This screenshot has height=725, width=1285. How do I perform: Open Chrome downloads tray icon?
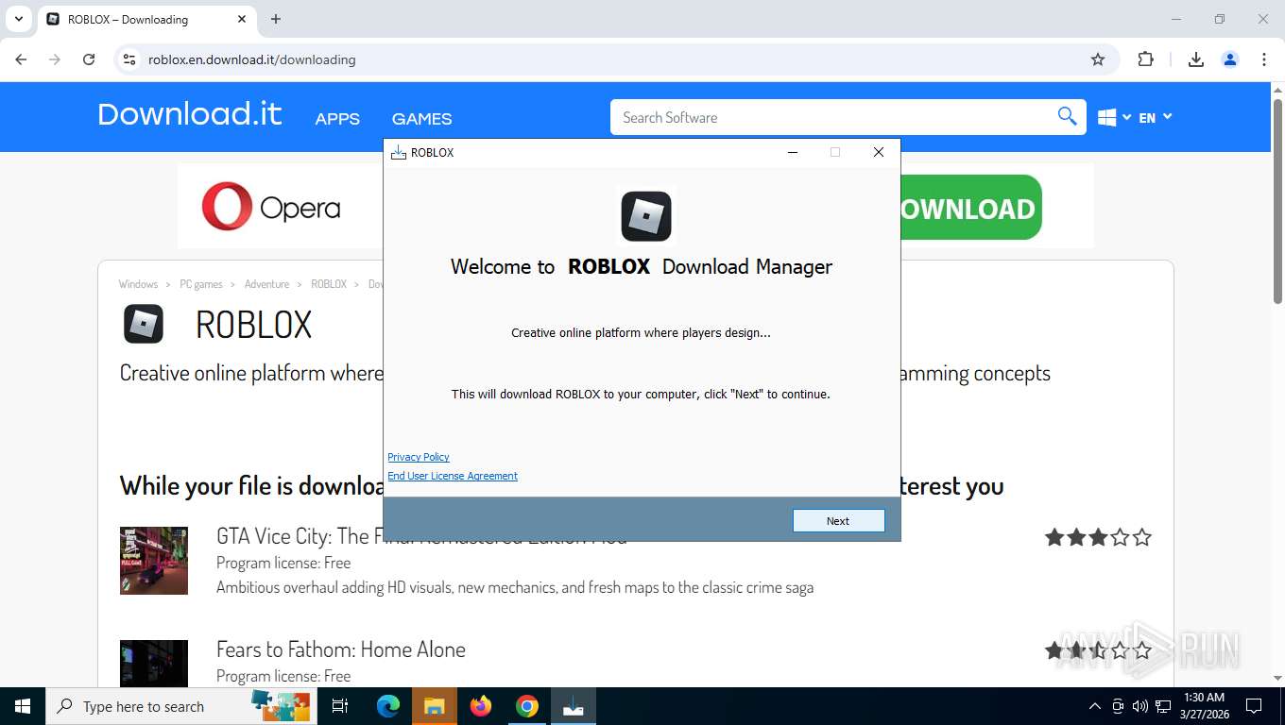coord(1196,59)
